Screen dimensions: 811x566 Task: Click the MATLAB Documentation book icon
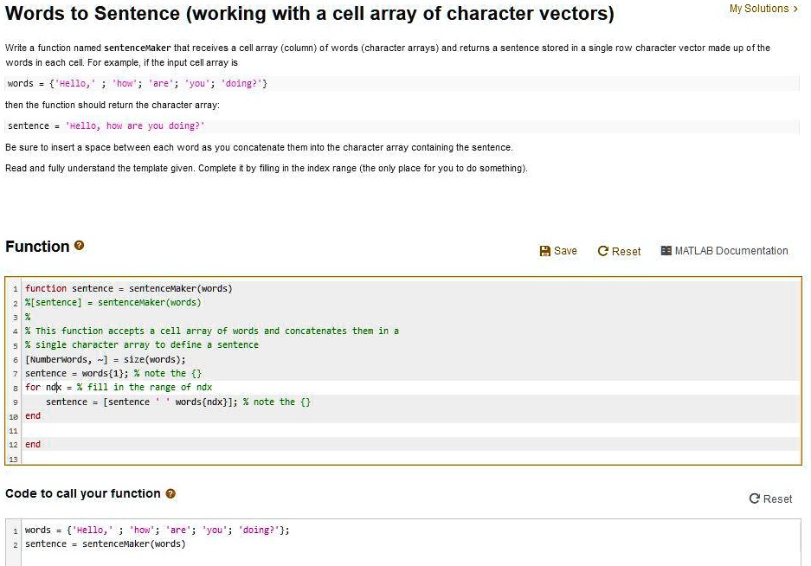click(x=666, y=250)
